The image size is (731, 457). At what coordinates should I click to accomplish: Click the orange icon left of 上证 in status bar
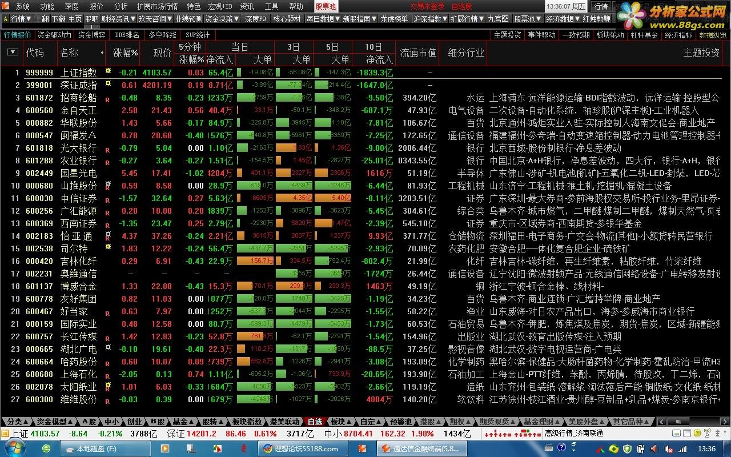tap(5, 434)
